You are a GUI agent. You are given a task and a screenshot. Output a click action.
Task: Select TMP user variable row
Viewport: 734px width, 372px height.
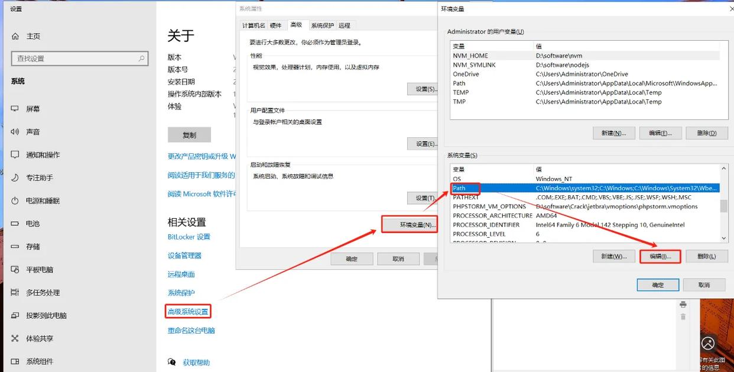[585, 102]
